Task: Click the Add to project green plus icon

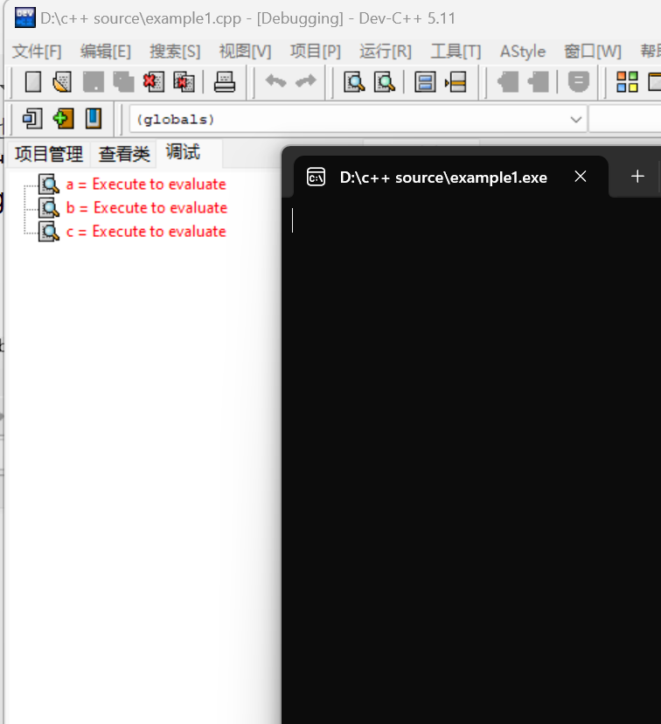Action: (63, 118)
